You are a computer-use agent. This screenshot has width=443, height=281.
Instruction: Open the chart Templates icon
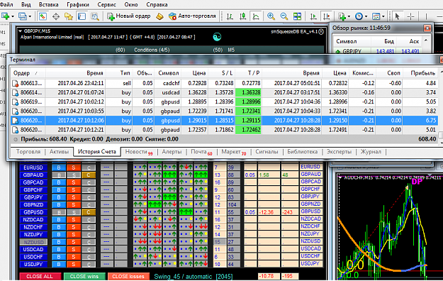[x=376, y=16]
